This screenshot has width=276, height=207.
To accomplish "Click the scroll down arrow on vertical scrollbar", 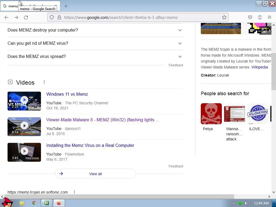I will point(274,192).
